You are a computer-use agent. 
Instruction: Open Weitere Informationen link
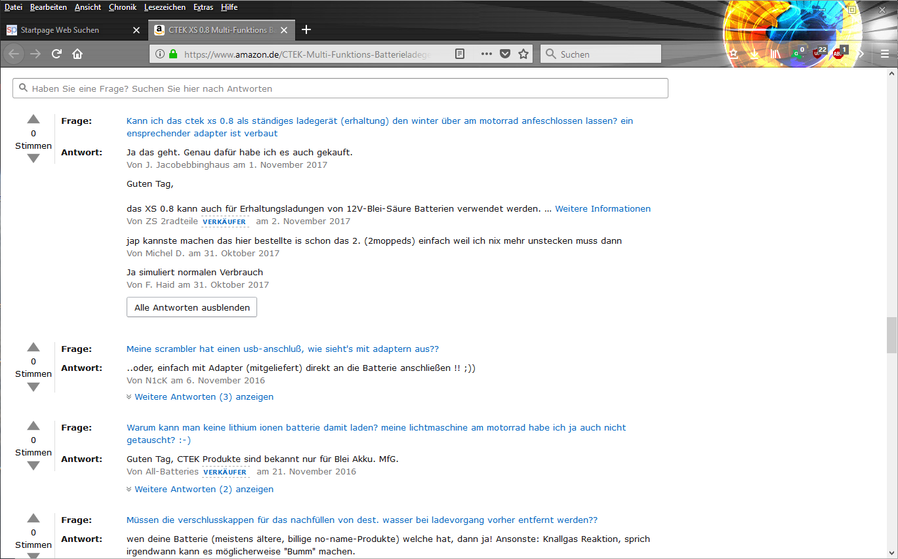pos(602,208)
